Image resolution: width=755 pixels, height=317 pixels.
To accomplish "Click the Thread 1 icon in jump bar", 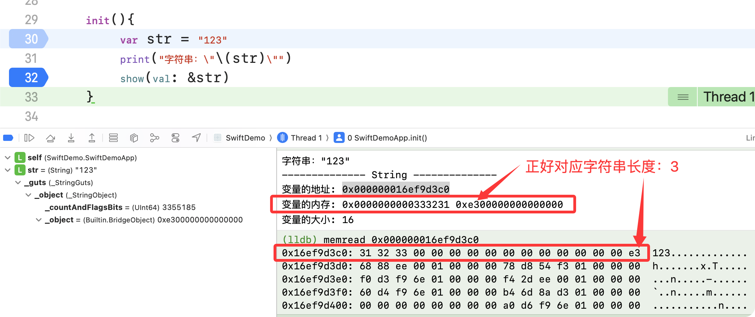I will (283, 138).
